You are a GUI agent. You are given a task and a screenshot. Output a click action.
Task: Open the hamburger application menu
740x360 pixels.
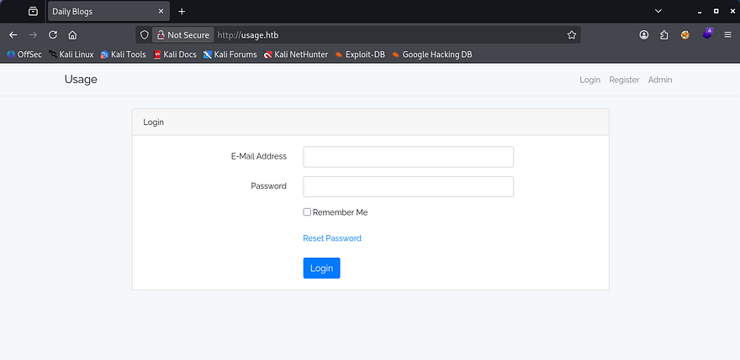[727, 35]
